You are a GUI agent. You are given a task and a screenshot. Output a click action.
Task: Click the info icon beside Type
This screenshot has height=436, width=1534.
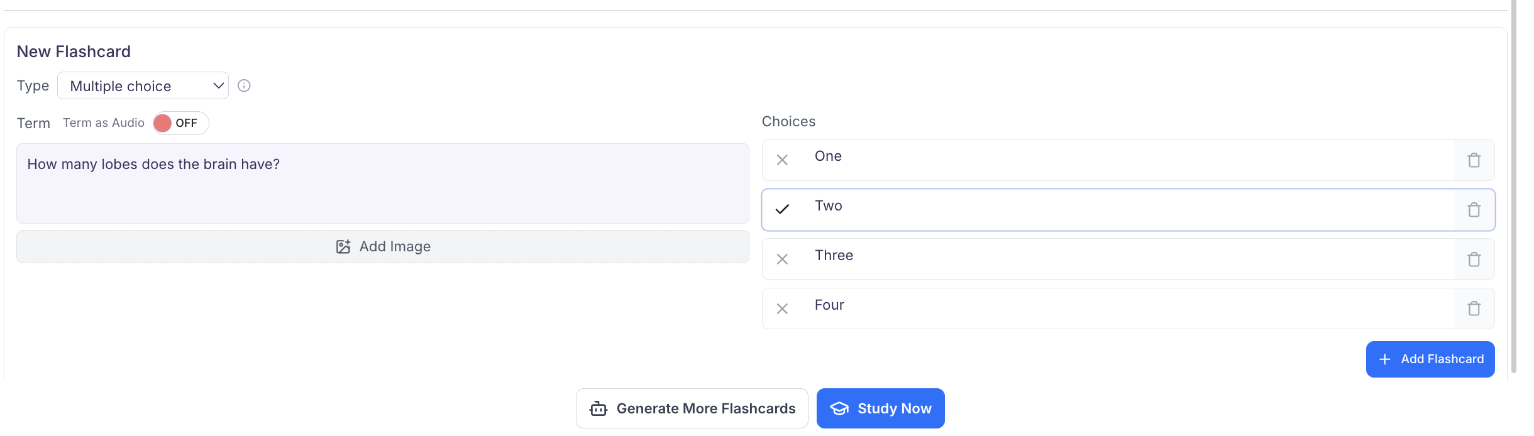[x=244, y=85]
